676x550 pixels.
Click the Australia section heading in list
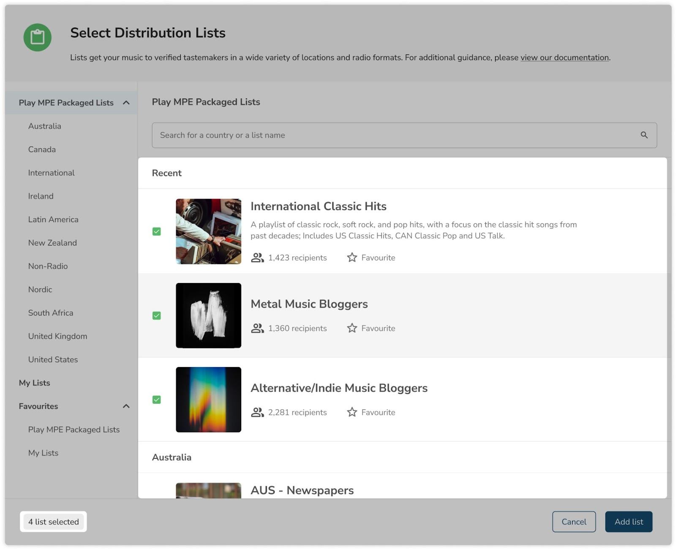tap(172, 457)
